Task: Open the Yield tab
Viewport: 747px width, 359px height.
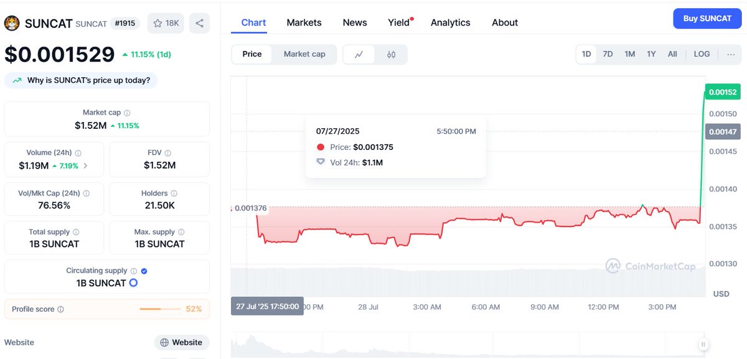Action: [x=399, y=22]
